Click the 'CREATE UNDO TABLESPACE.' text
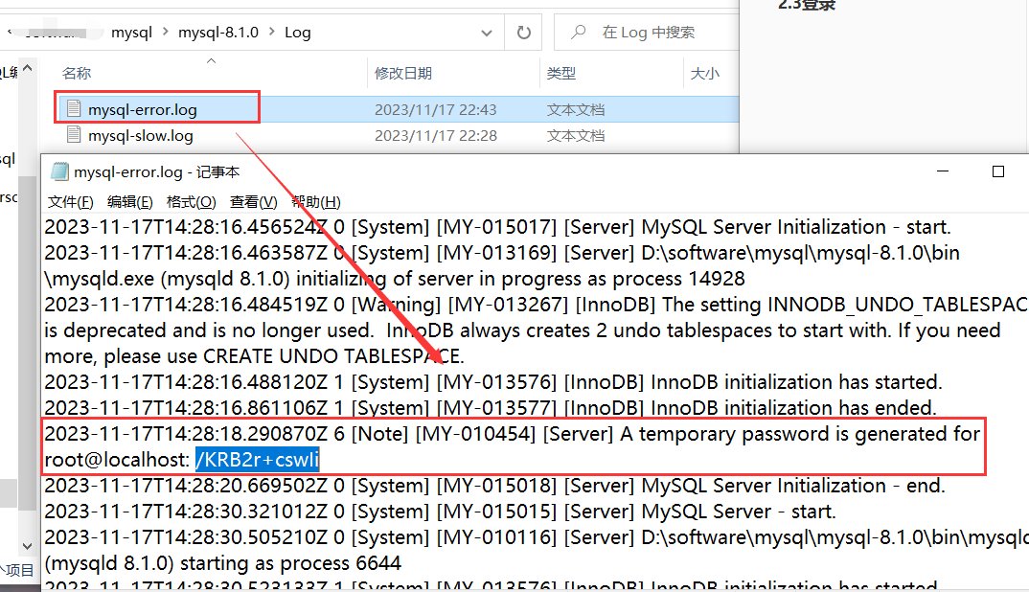The image size is (1029, 592). tap(333, 356)
